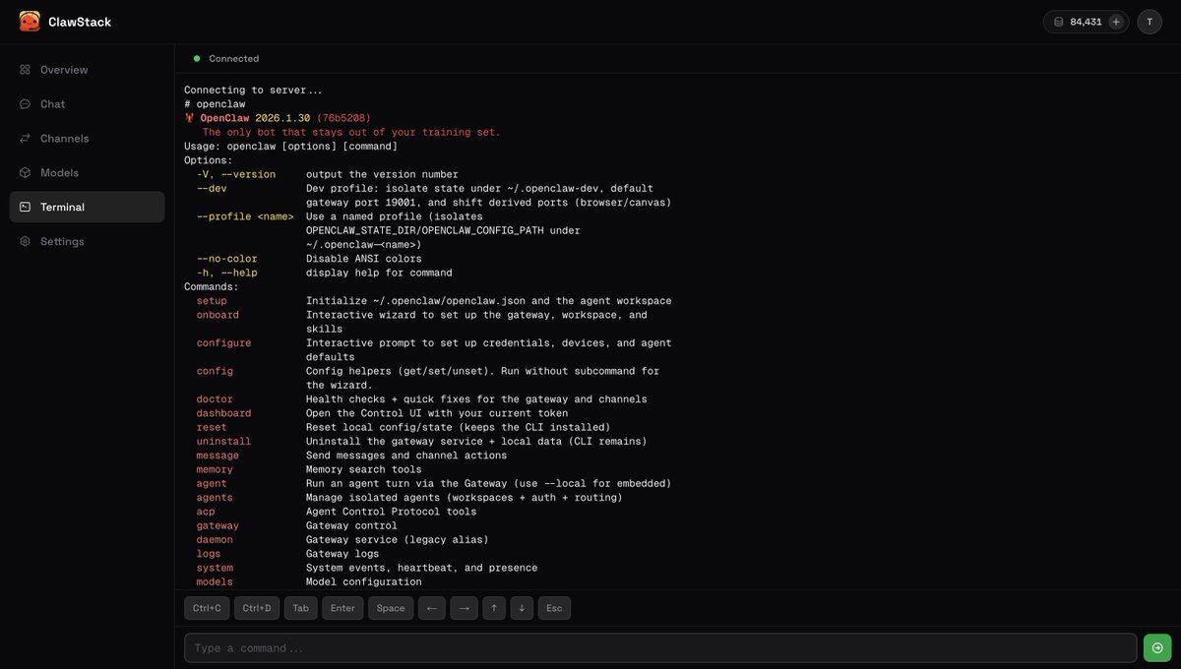Viewport: 1181px width, 669px height.
Task: Click the 'agent' command text
Action: tap(212, 483)
